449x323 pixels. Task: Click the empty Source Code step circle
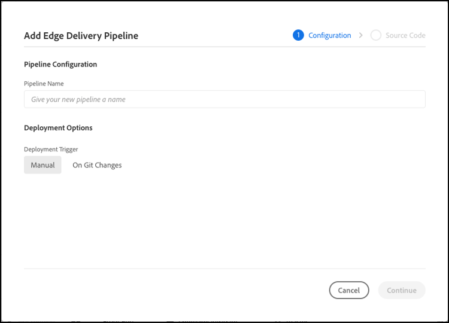[376, 35]
